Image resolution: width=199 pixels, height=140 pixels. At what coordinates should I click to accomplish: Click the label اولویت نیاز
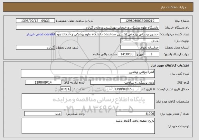click(x=182, y=41)
